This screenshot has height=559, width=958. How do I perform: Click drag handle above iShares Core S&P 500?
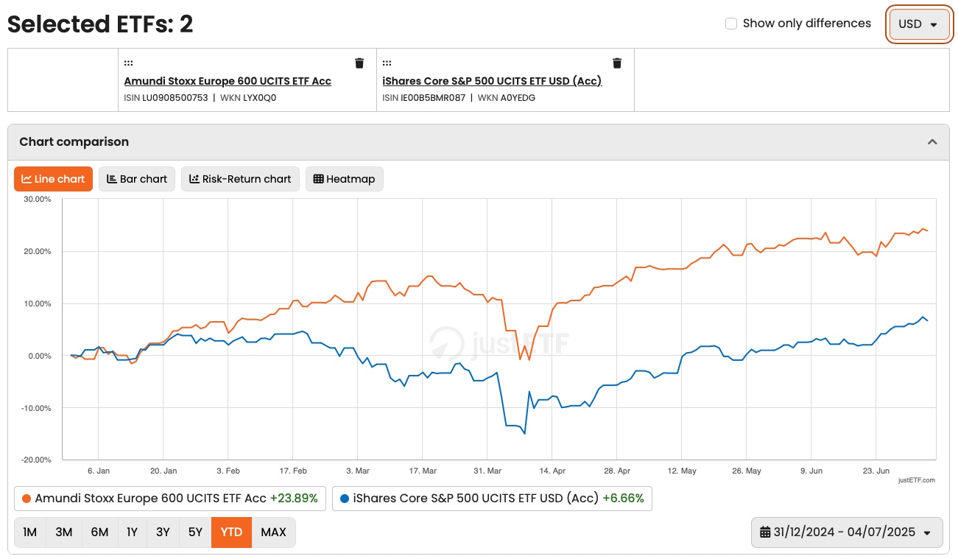(x=387, y=63)
